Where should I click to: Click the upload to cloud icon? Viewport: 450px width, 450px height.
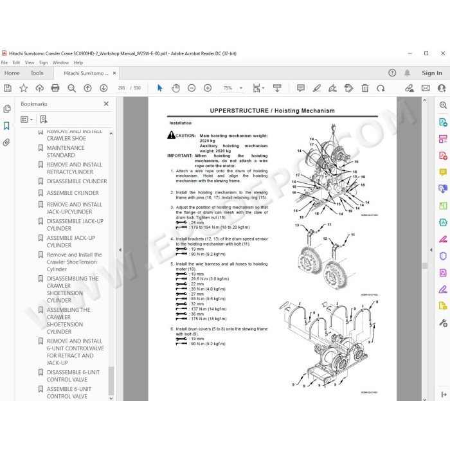pos(39,88)
